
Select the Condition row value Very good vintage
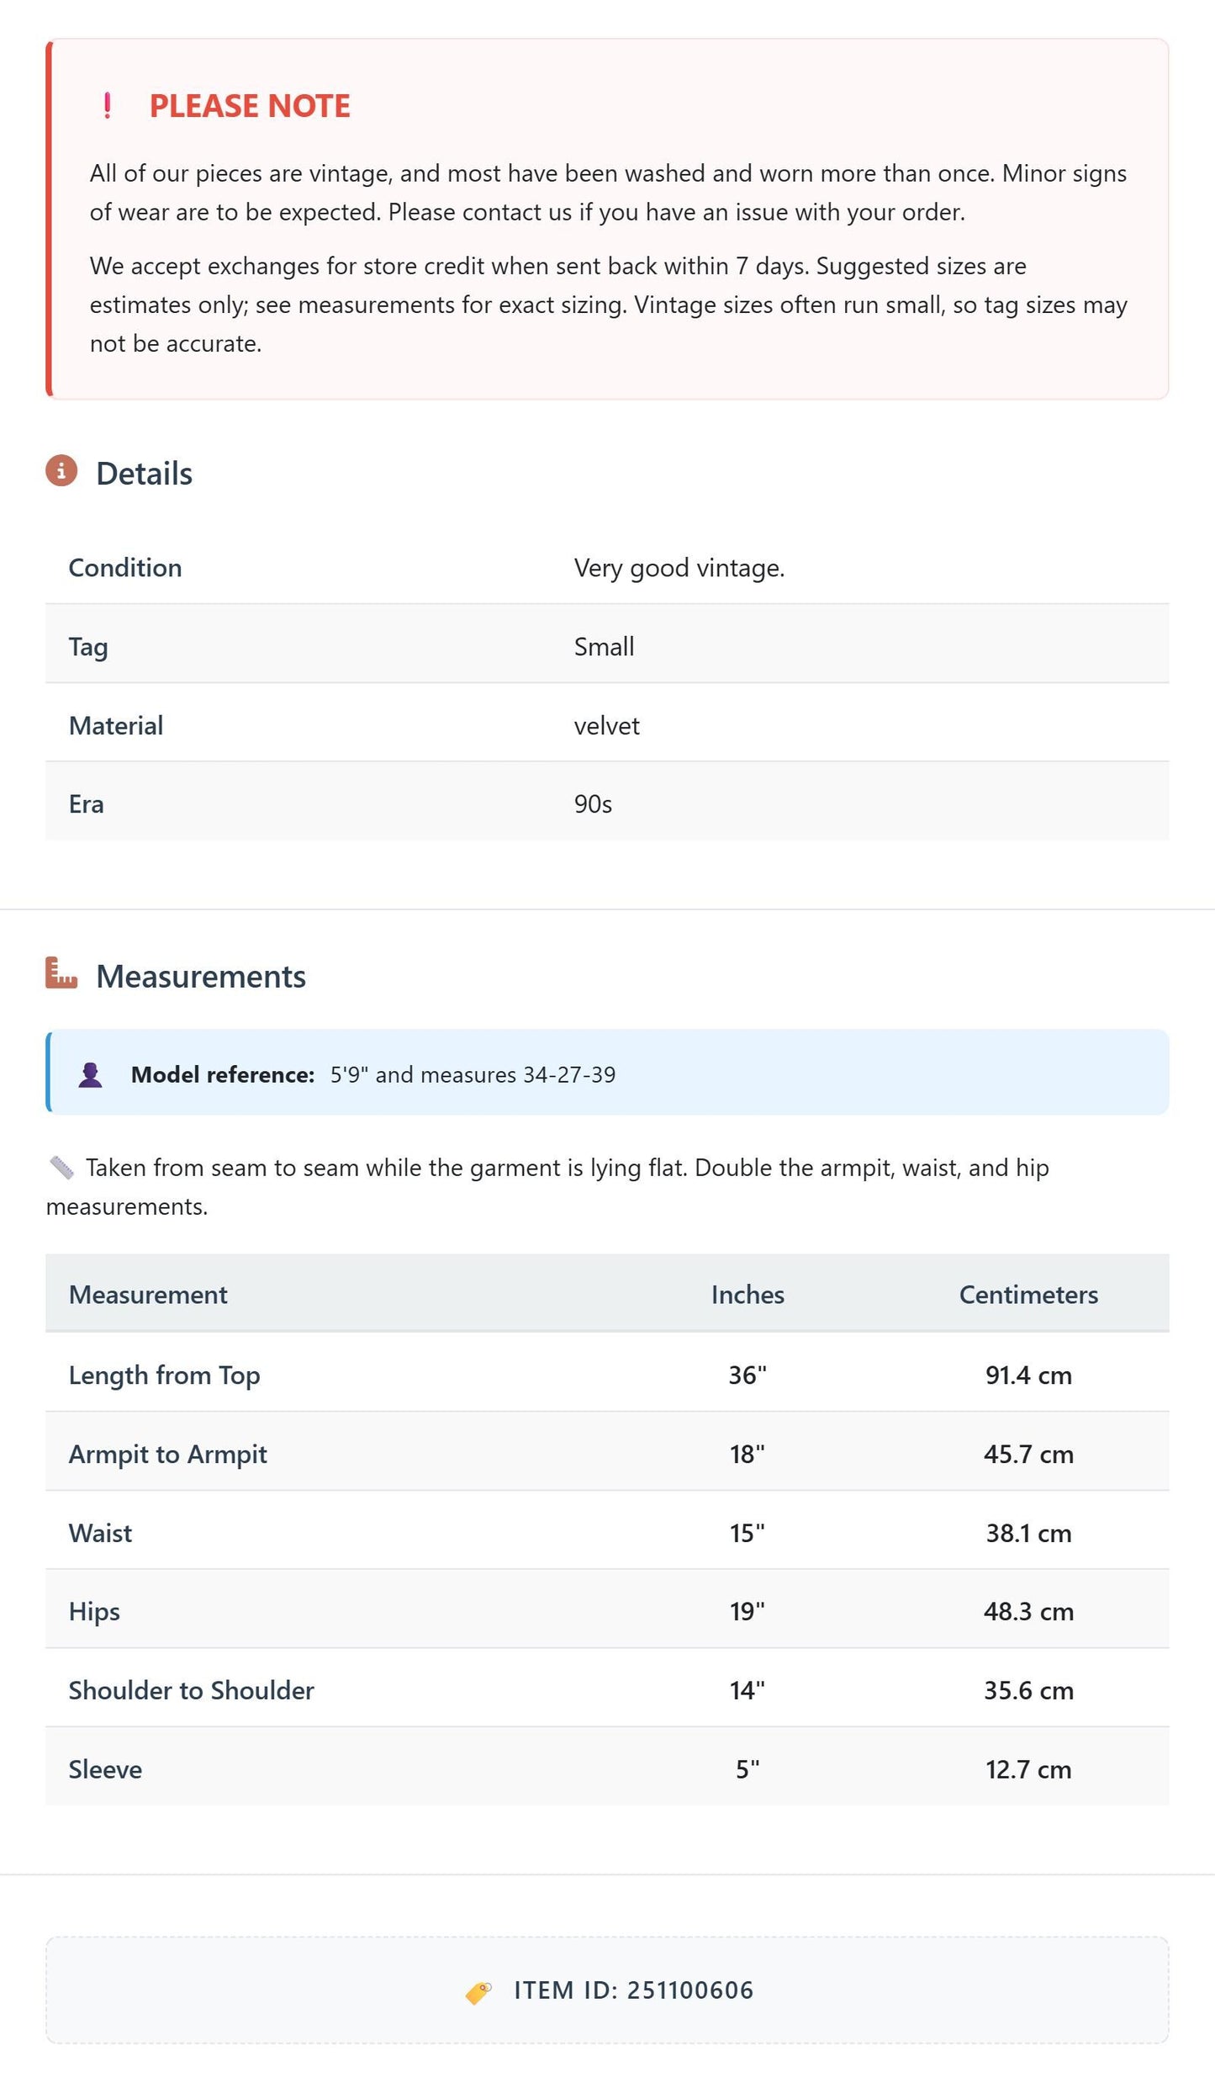tap(679, 568)
